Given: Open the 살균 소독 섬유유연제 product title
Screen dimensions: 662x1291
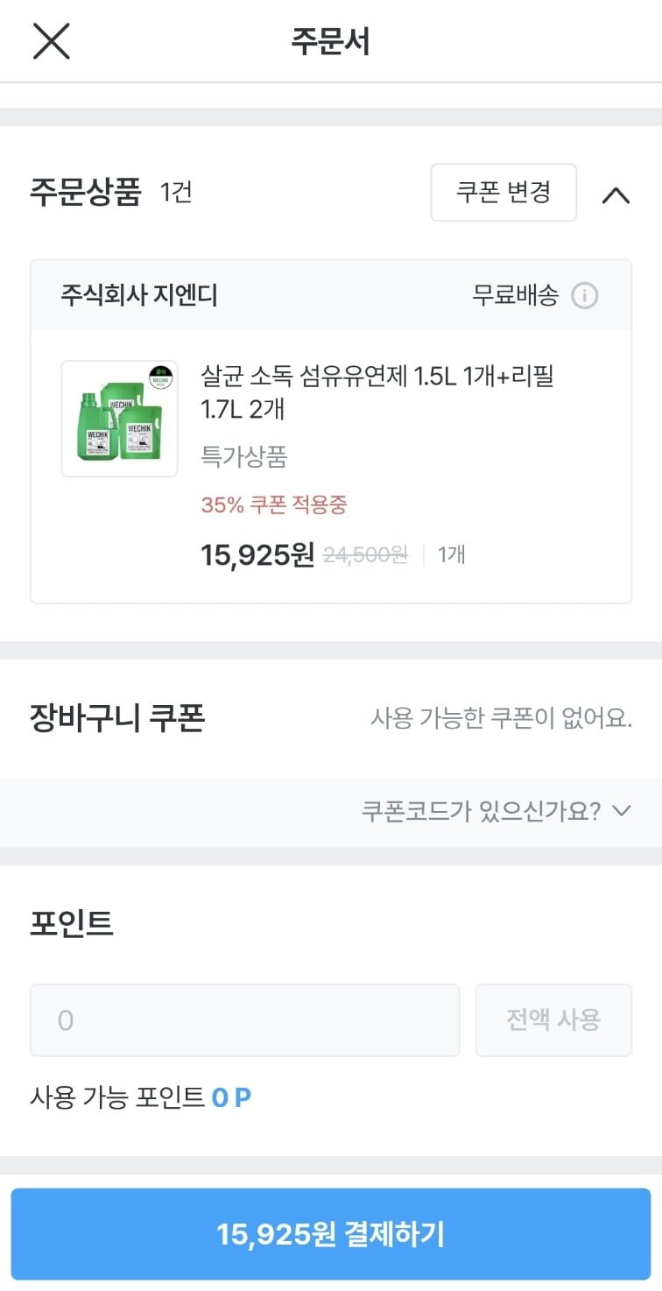Looking at the screenshot, I should pyautogui.click(x=377, y=392).
